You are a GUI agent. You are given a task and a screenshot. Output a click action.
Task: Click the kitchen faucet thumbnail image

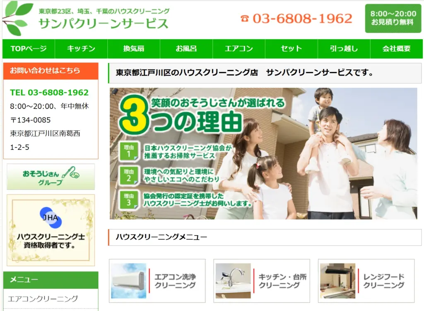pos(233,281)
